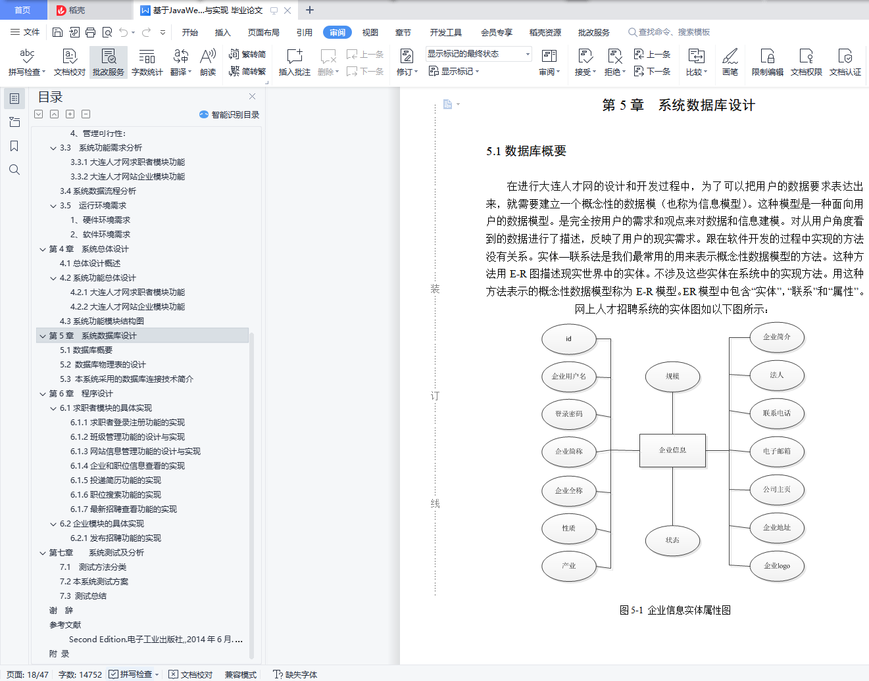Collapse the 第 5 章 系统数据库设计 node
The height and width of the screenshot is (681, 869).
(43, 336)
